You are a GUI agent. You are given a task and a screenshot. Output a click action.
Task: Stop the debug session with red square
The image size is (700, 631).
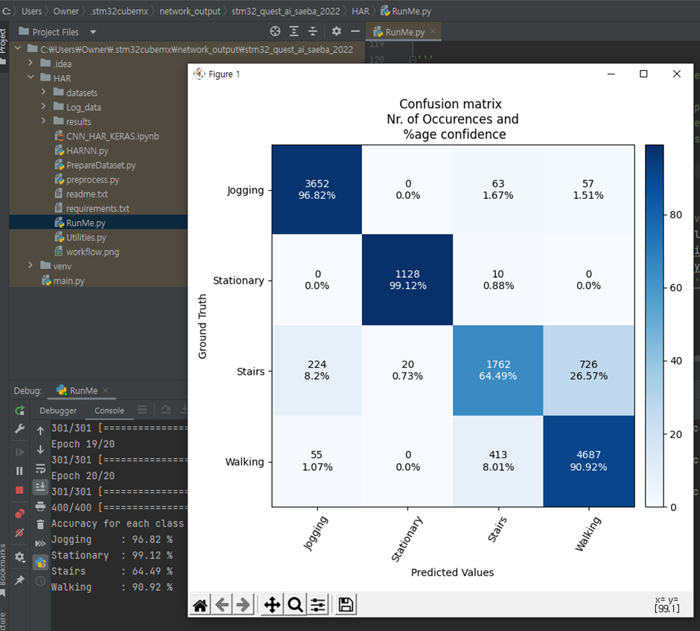pyautogui.click(x=19, y=489)
